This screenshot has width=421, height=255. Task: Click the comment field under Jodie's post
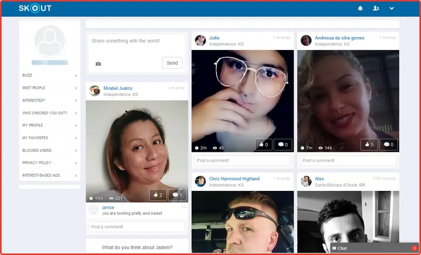point(243,161)
